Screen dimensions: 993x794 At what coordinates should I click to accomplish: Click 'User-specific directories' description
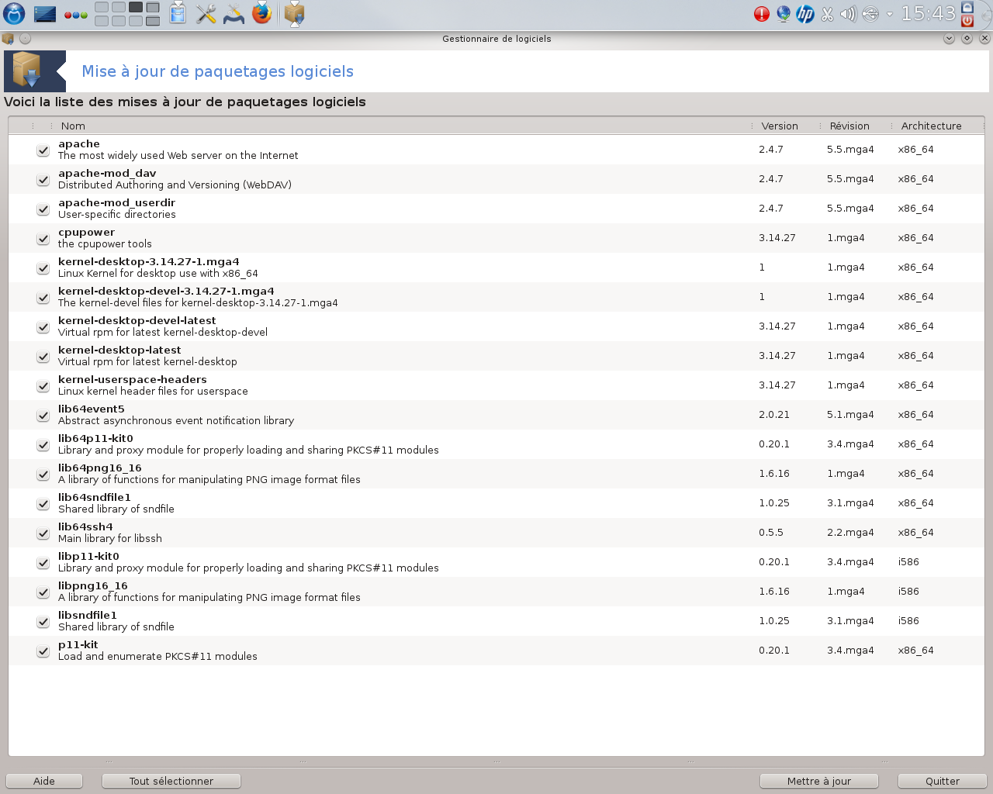117,214
